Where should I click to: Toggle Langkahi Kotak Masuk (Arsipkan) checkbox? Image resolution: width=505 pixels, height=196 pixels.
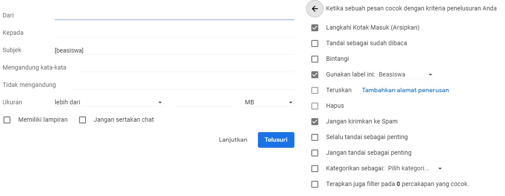(315, 28)
